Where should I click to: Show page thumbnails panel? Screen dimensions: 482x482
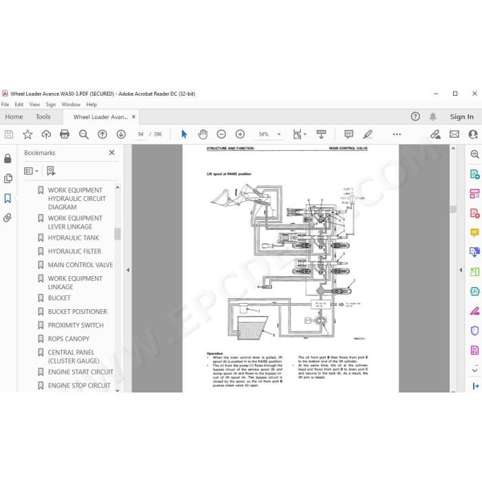[8, 178]
